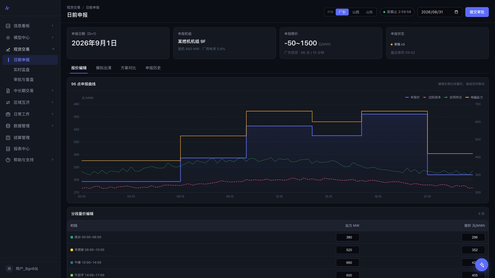
Task: Open the 申报历史 tab
Action: (x=153, y=68)
